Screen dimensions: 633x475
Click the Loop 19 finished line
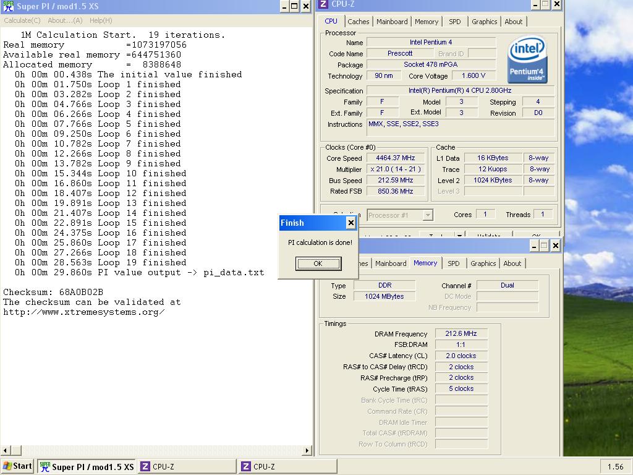tap(101, 262)
